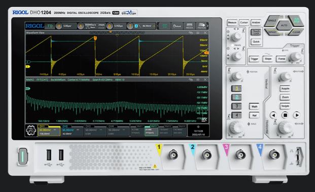This screenshot has width=315, height=192.
Task: Click the Force trigger button
Action: 282,59
